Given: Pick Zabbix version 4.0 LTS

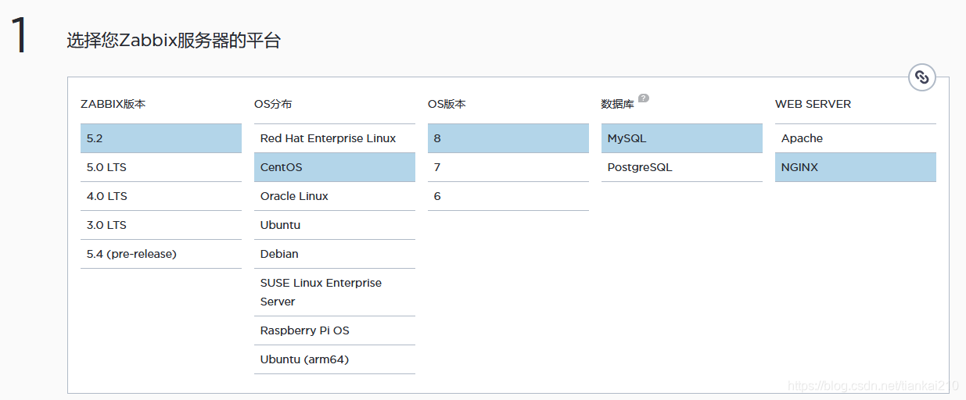Looking at the screenshot, I should (x=161, y=196).
